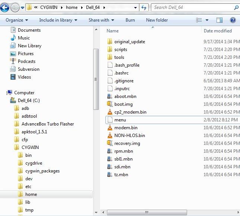Screen dimensions: 240x216
Task: Open dev folder in tree
Action: pos(29,179)
